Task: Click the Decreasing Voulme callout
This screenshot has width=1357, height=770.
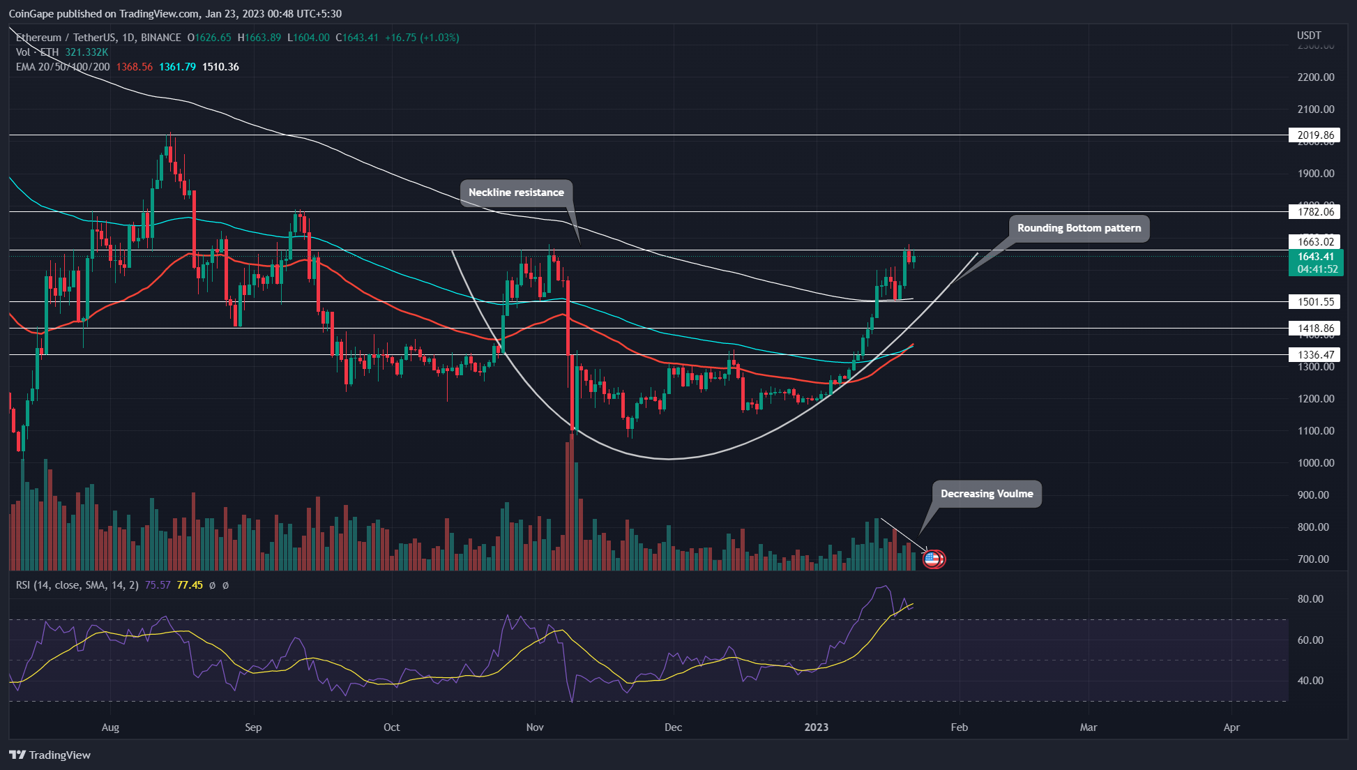Action: (x=987, y=494)
